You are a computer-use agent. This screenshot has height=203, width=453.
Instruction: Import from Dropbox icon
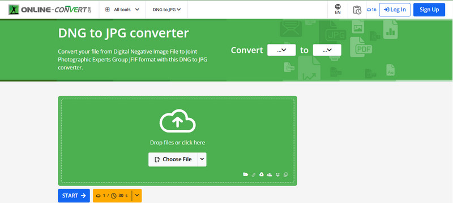pos(277,175)
